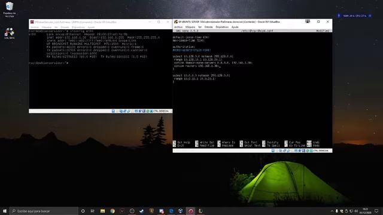Open the Ayuda menu in Ubuntu Server VM
383x215 pixels.
pyautogui.click(x=235, y=27)
